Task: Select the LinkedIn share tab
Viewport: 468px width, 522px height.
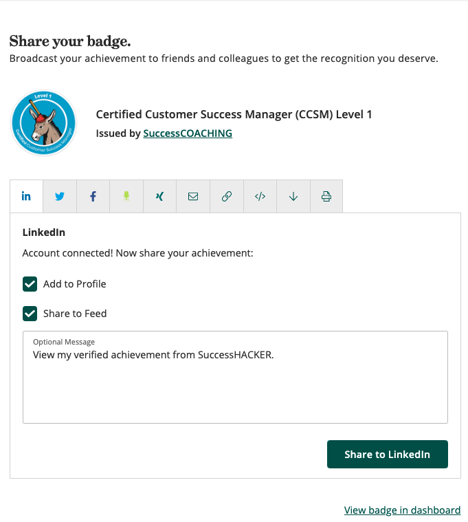Action: 26,196
